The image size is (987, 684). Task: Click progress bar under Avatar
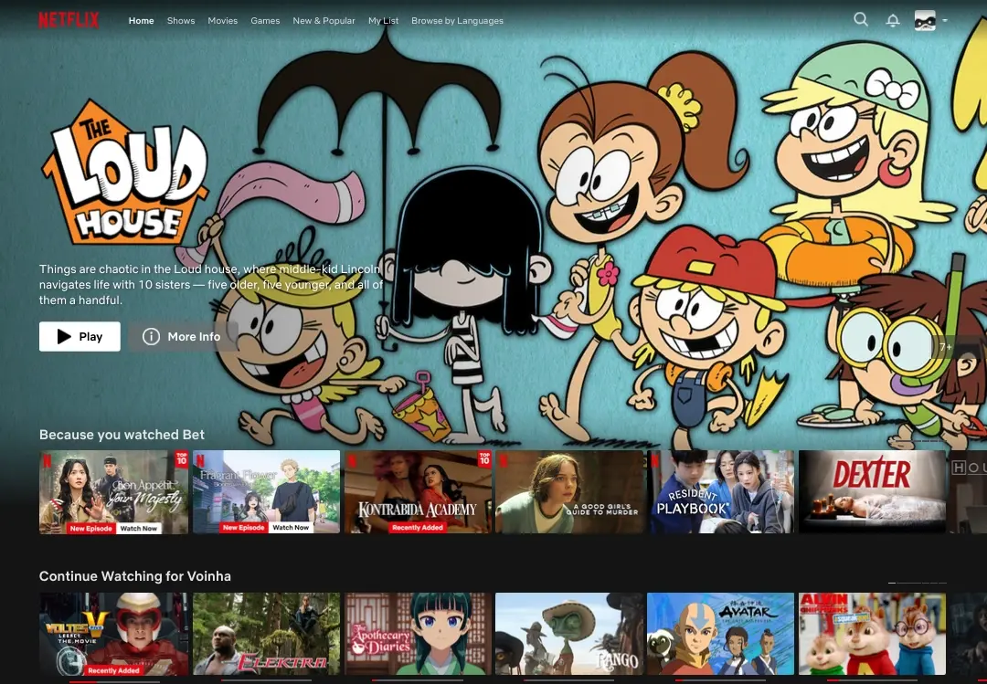pos(721,681)
